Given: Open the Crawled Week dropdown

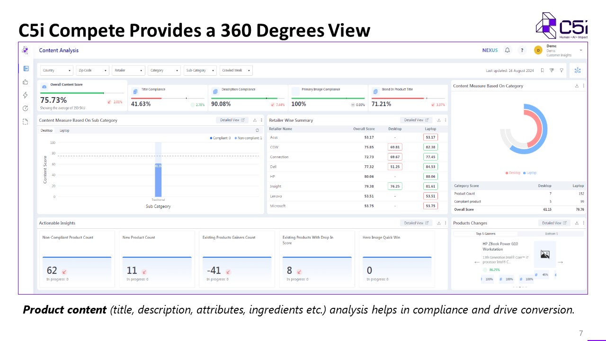Looking at the screenshot, I should click(236, 70).
